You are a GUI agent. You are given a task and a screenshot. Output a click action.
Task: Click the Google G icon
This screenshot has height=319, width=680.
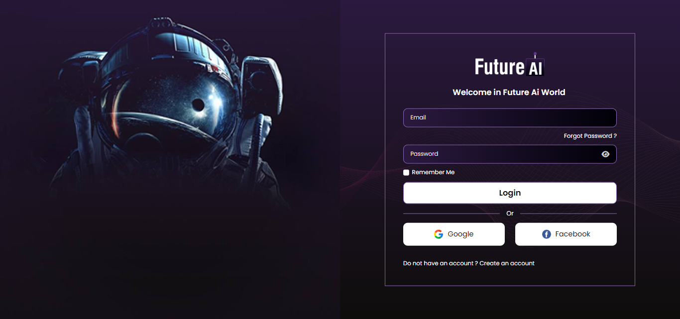(x=439, y=234)
